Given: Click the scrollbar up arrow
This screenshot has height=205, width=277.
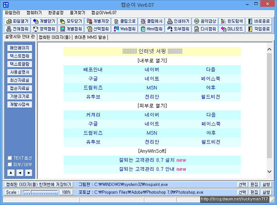Looking at the screenshot, I should [x=269, y=49].
